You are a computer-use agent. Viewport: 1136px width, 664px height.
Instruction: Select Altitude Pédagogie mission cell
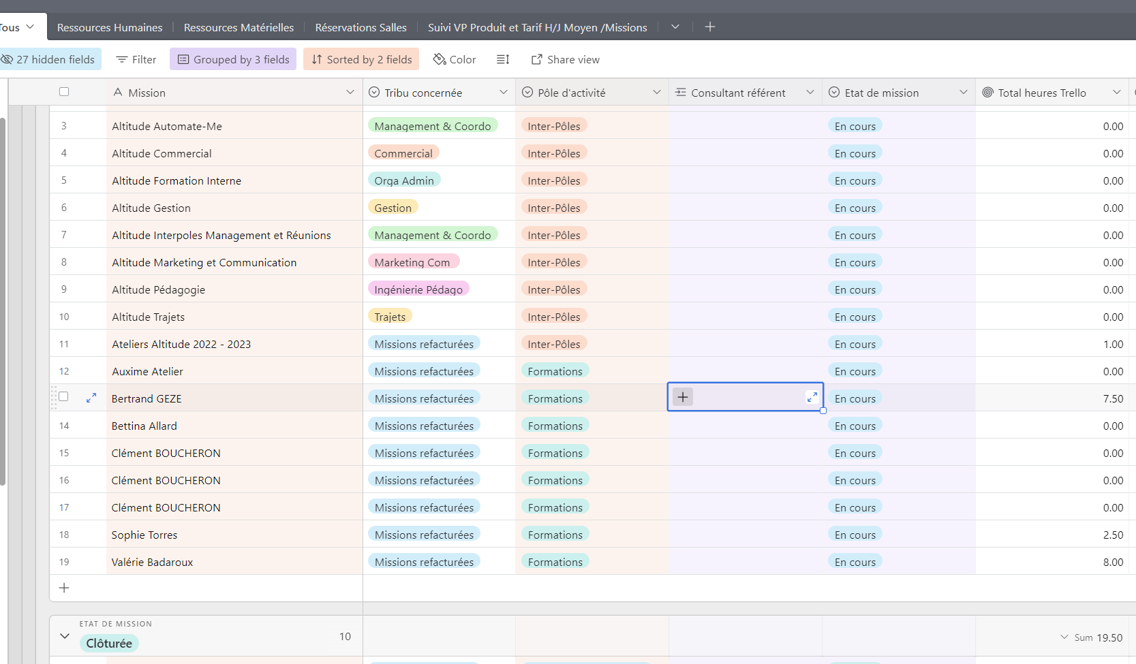(234, 289)
